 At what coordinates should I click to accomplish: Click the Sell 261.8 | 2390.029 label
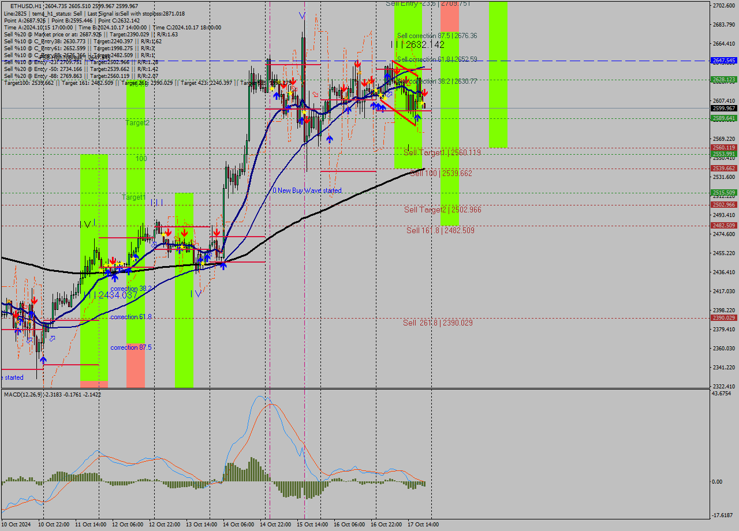tap(438, 323)
